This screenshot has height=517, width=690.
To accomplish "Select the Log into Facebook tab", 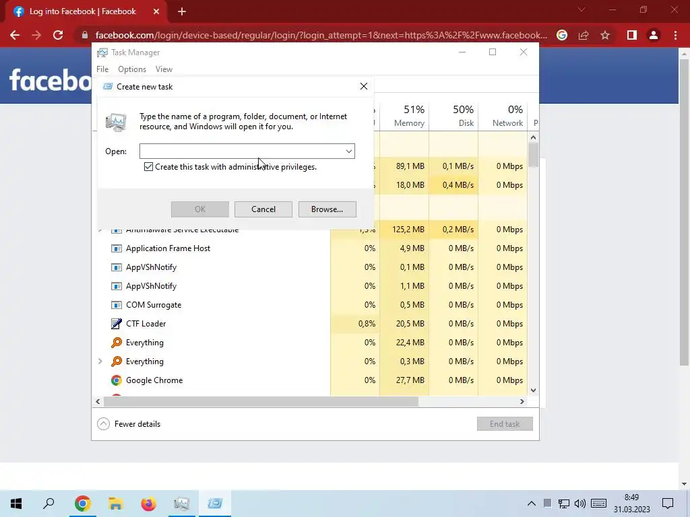I will coord(86,12).
